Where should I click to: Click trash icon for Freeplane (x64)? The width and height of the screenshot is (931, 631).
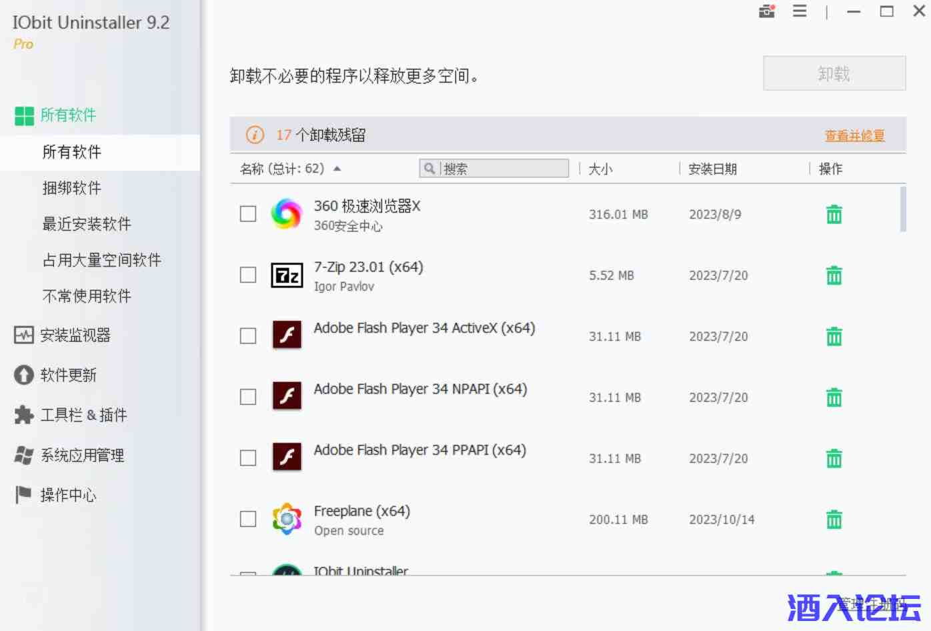click(834, 520)
